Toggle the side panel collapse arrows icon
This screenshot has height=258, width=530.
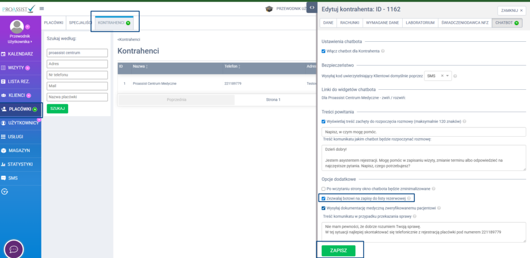pyautogui.click(x=312, y=8)
